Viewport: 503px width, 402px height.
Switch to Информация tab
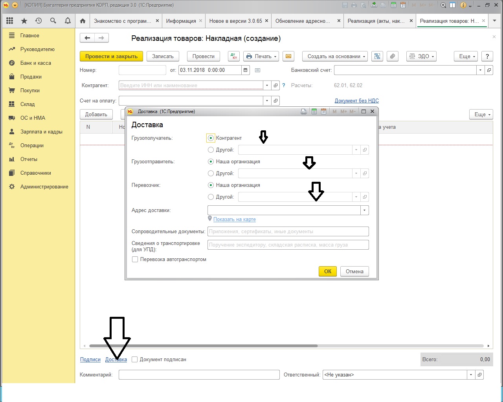pyautogui.click(x=181, y=21)
